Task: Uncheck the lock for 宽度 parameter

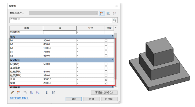Action: (106, 83)
